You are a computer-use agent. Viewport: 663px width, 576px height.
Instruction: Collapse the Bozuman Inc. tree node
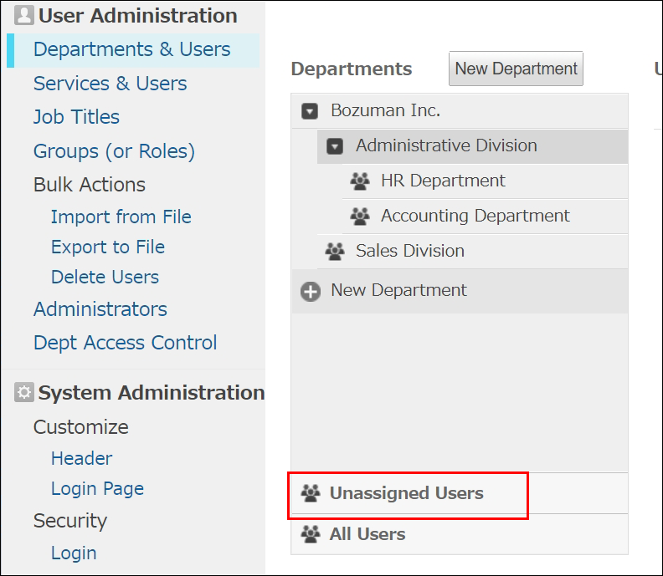pos(311,111)
